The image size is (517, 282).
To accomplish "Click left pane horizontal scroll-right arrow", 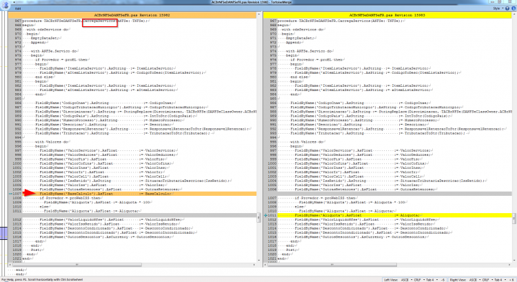I will point(254,265).
